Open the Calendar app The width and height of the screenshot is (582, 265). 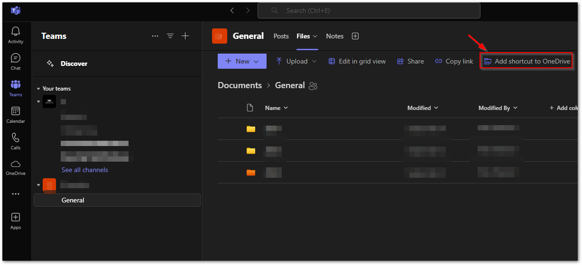tap(16, 115)
